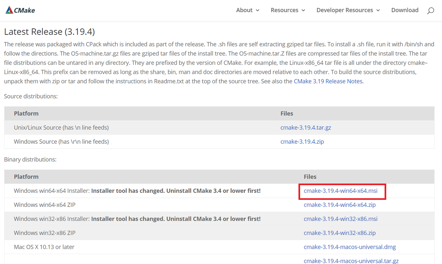The height and width of the screenshot is (264, 442).
Task: Select the 'Source distributions:' label
Action: pos(31,96)
